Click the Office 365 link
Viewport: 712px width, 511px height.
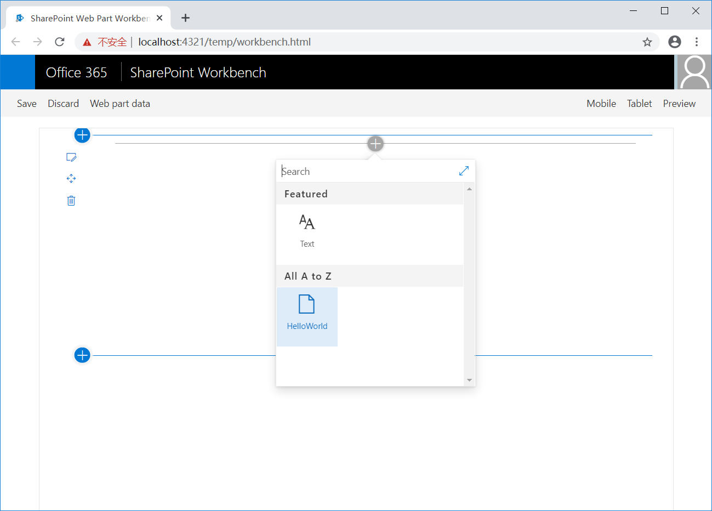coord(77,72)
